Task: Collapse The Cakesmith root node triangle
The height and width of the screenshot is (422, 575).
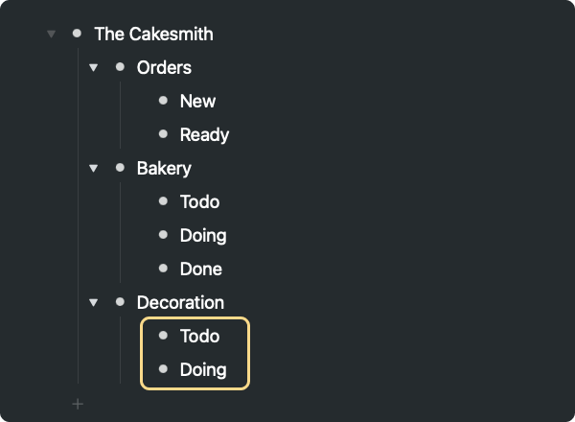Action: [51, 35]
